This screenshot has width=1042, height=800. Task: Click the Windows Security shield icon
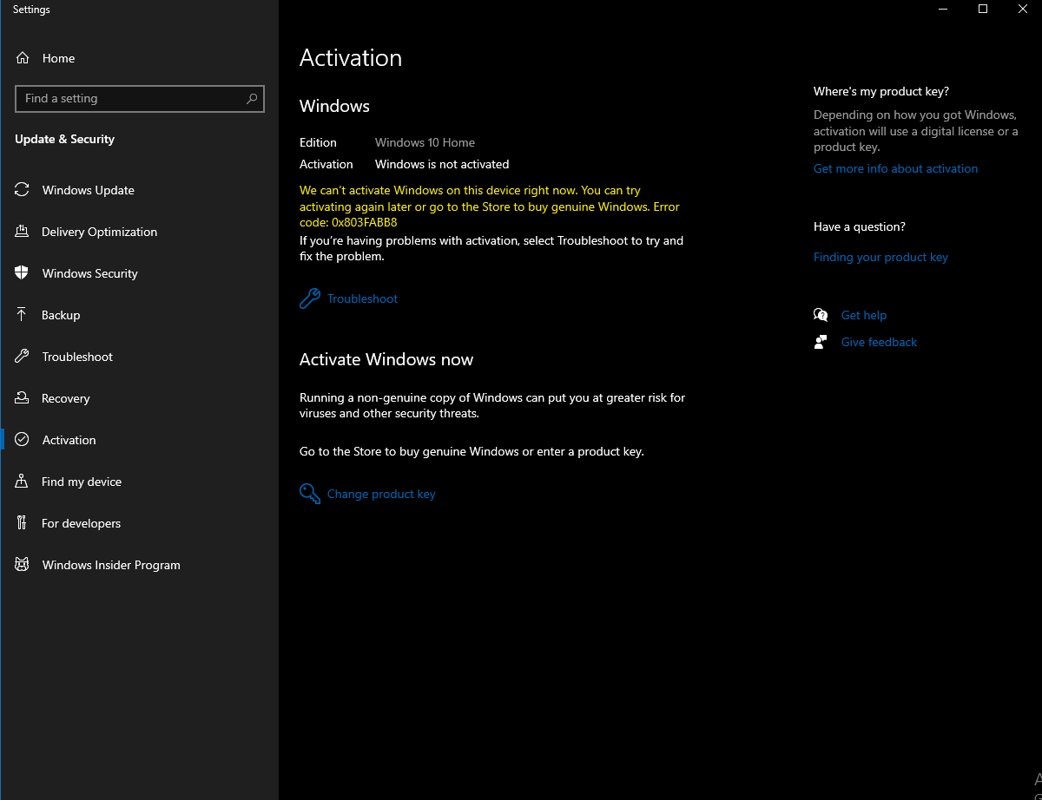(23, 273)
